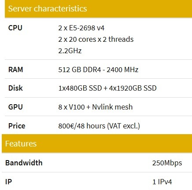This screenshot has width=192, height=190.
Task: Select the CPU row label
Action: click(15, 28)
